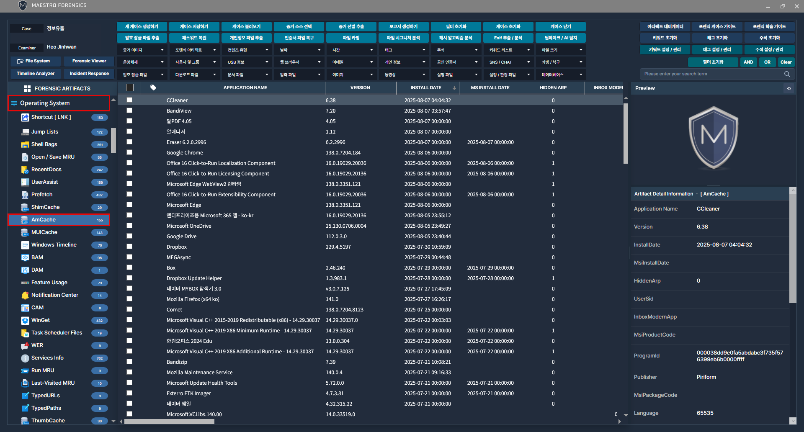Click the search magnifier icon
The height and width of the screenshot is (432, 804).
tap(787, 74)
